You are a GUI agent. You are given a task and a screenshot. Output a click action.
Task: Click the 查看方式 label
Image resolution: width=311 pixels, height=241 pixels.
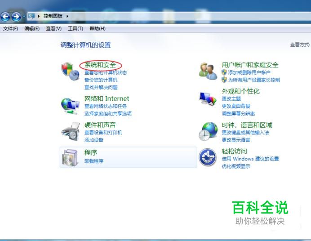(300, 45)
